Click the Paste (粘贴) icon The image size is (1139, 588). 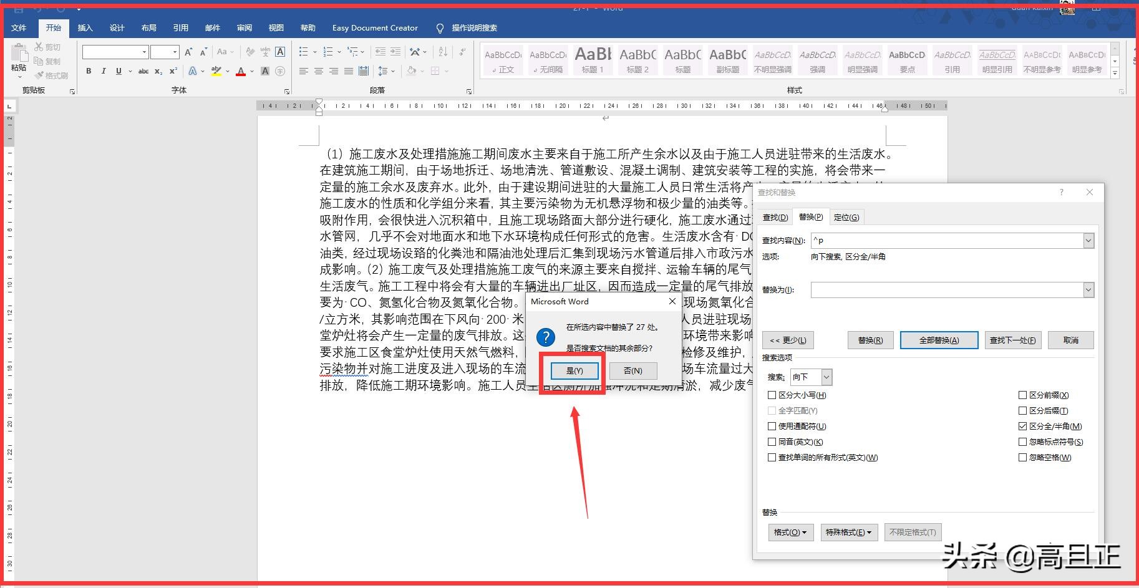pos(19,54)
